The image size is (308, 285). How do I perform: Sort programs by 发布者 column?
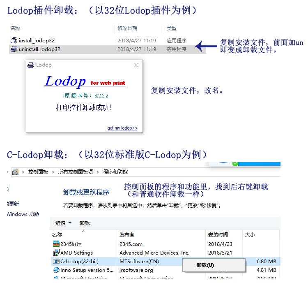point(127,235)
